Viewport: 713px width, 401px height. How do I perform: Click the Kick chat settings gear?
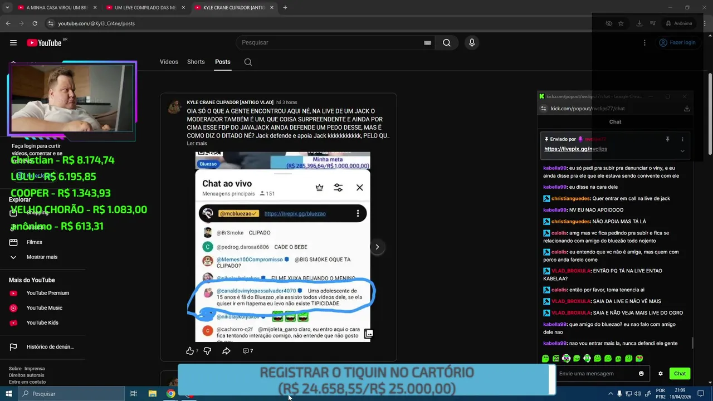pyautogui.click(x=661, y=374)
